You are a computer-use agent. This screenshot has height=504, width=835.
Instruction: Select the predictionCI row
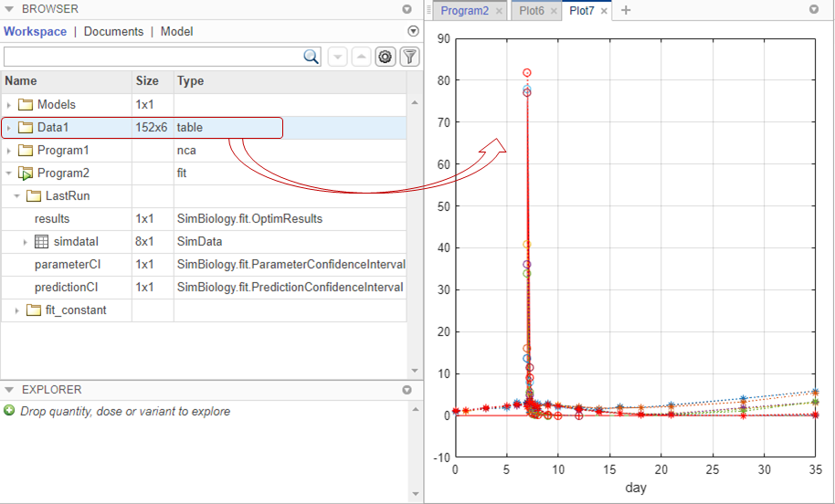coord(204,288)
